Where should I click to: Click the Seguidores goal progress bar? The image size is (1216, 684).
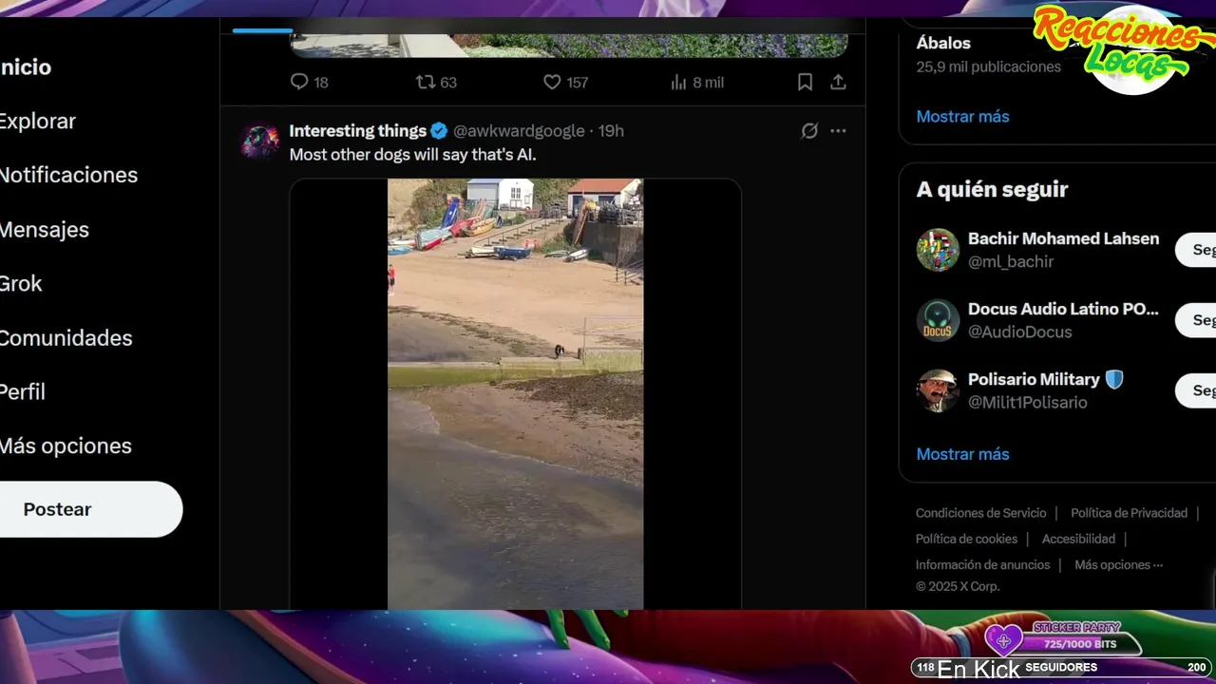(x=1060, y=668)
